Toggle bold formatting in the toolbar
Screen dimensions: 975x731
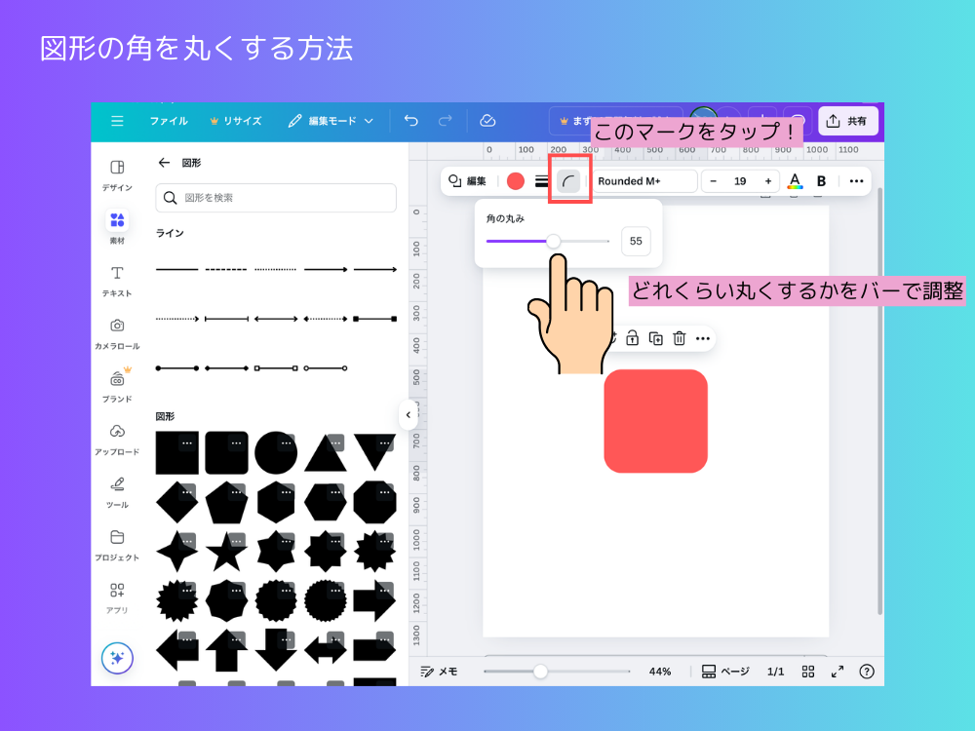tap(822, 180)
